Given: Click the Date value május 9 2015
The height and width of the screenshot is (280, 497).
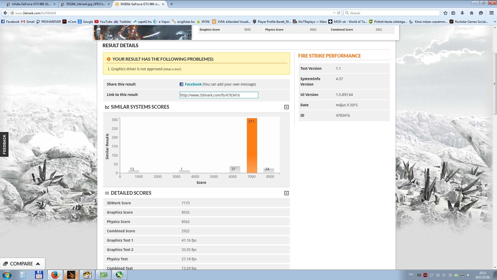Looking at the screenshot, I should [347, 105].
